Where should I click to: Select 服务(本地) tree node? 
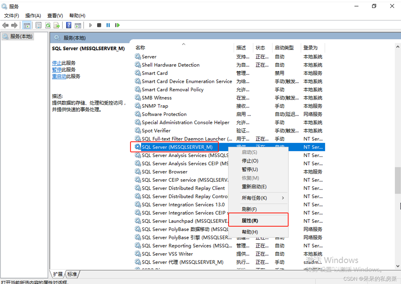18,36
